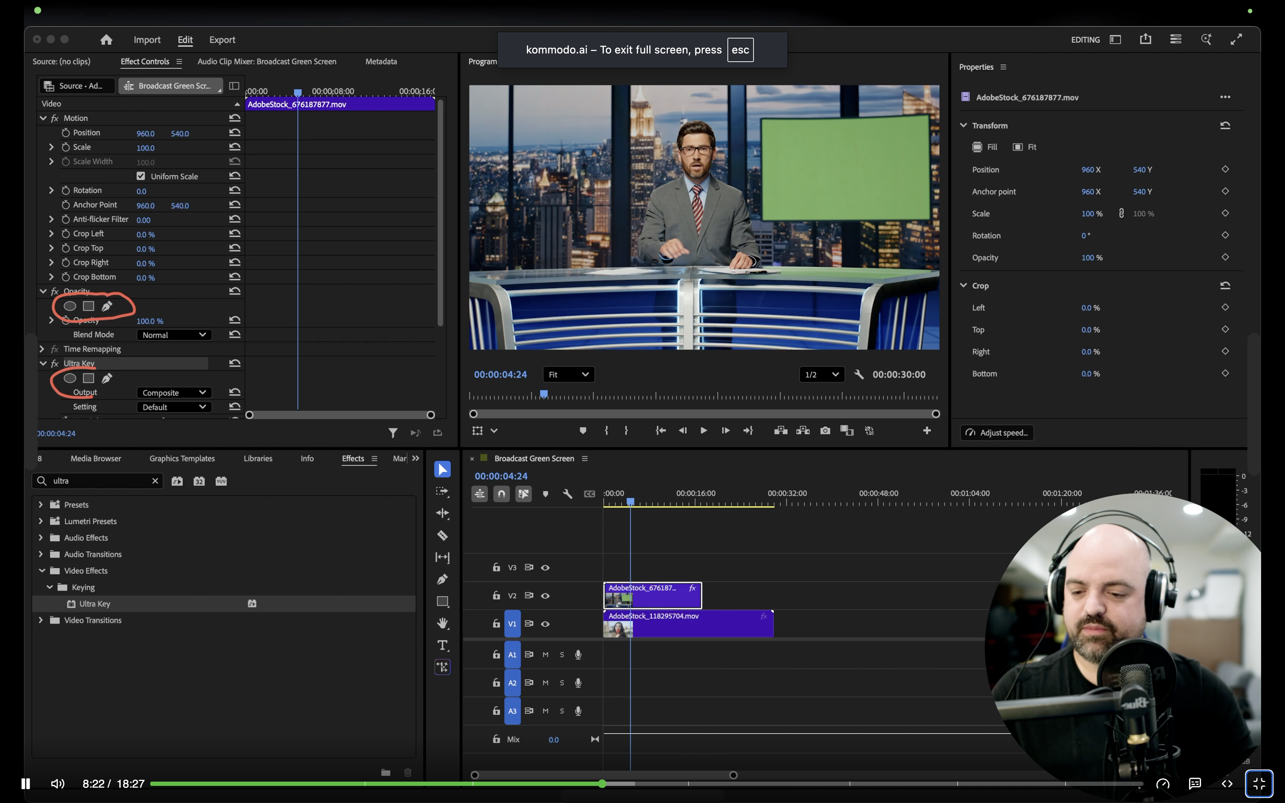Select the Type tool
The image size is (1285, 803).
(x=442, y=645)
